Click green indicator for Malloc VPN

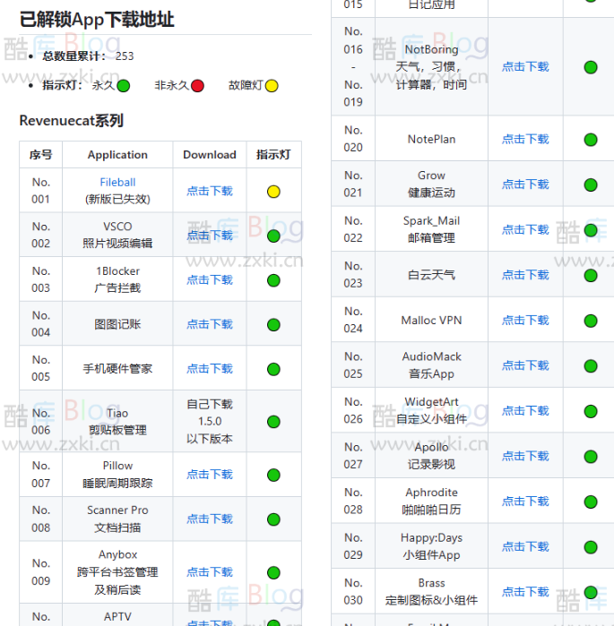pos(591,321)
